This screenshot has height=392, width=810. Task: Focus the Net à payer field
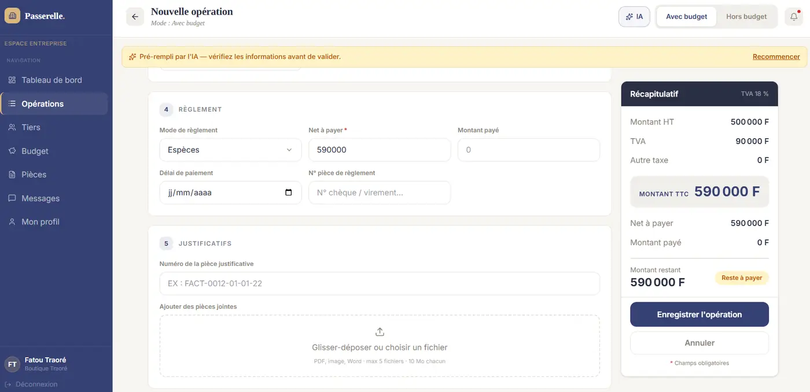pos(380,150)
